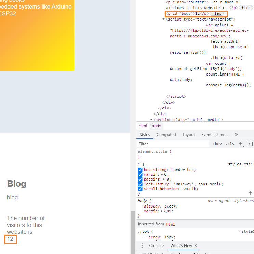Add a new style rule
Screen dimensions: 254x254
click(x=241, y=144)
